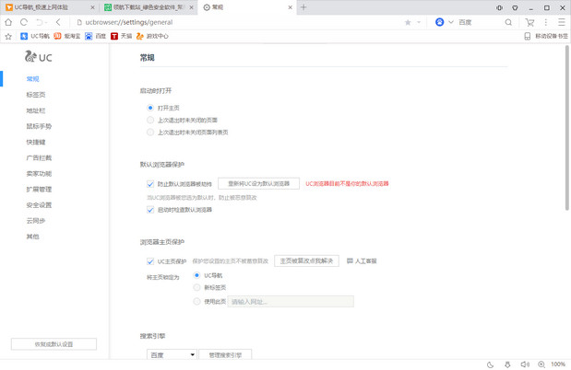The image size is (571, 370).
Task: Toggle night mode moon icon in status bar
Action: [490, 364]
